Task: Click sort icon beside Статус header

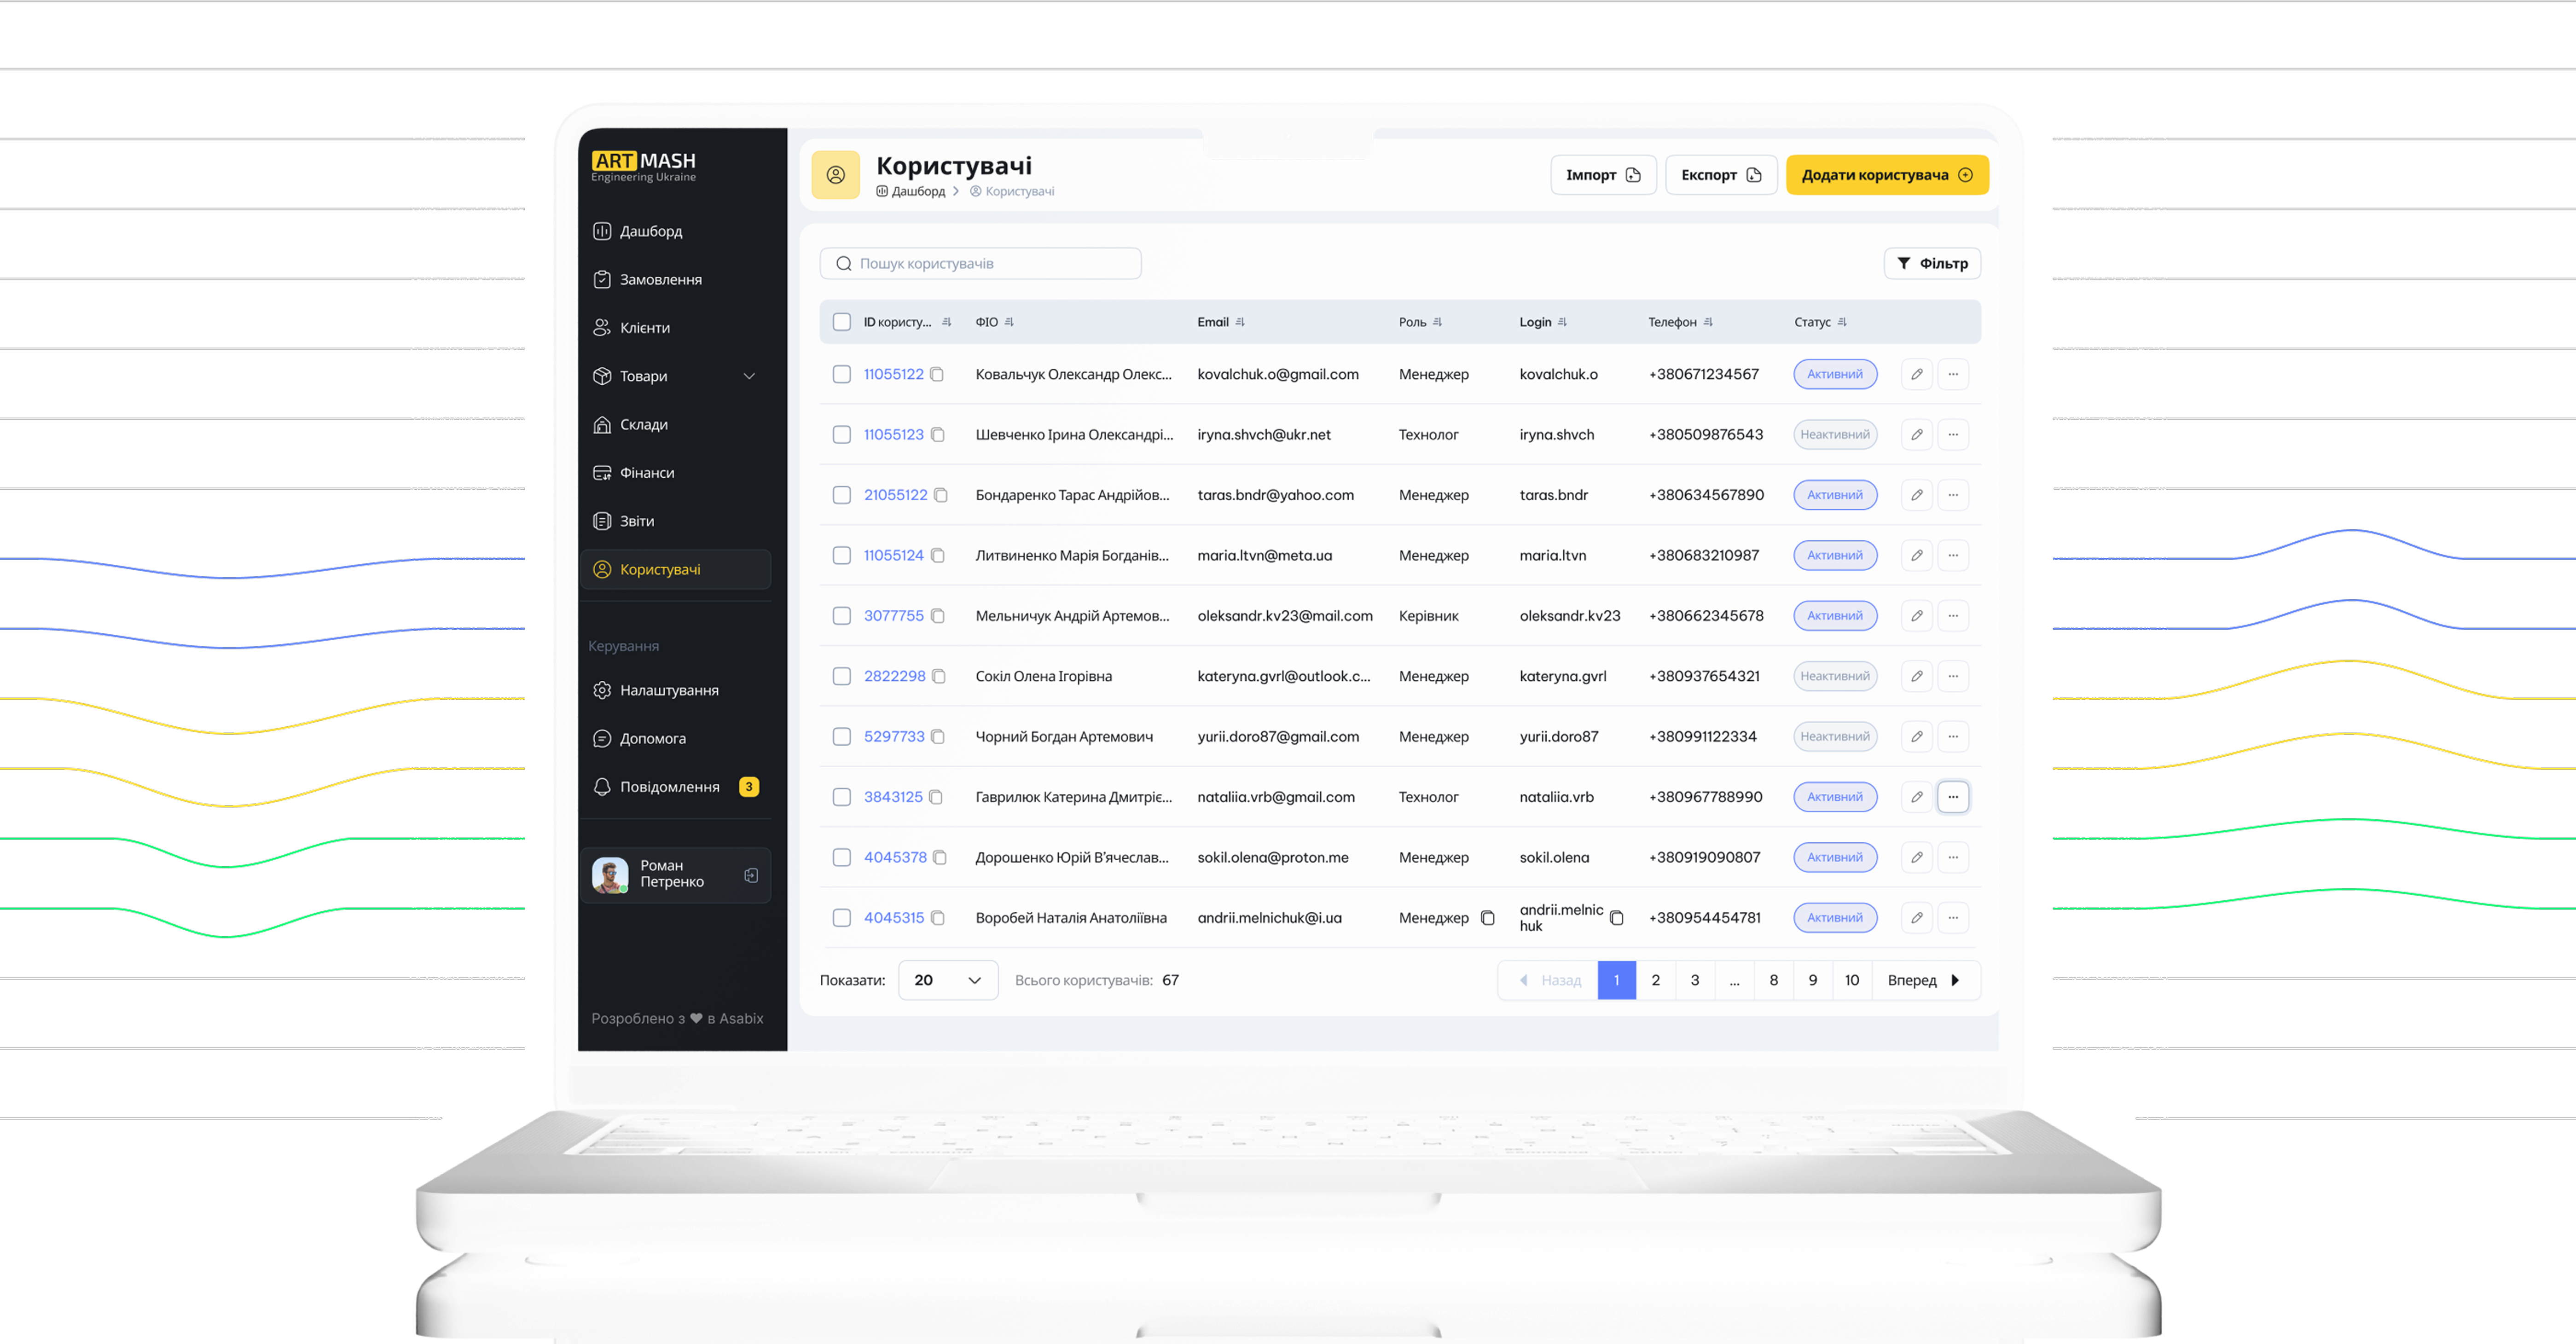Action: pyautogui.click(x=1842, y=322)
